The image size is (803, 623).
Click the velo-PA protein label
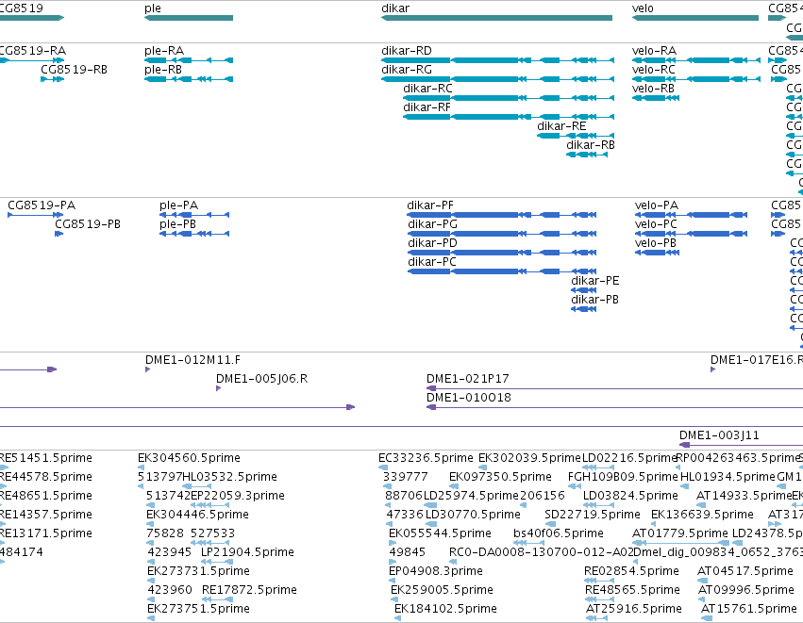coord(657,205)
